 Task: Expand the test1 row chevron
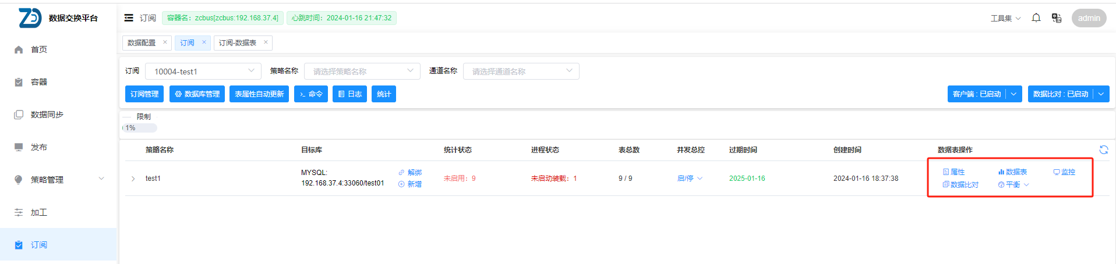(133, 179)
